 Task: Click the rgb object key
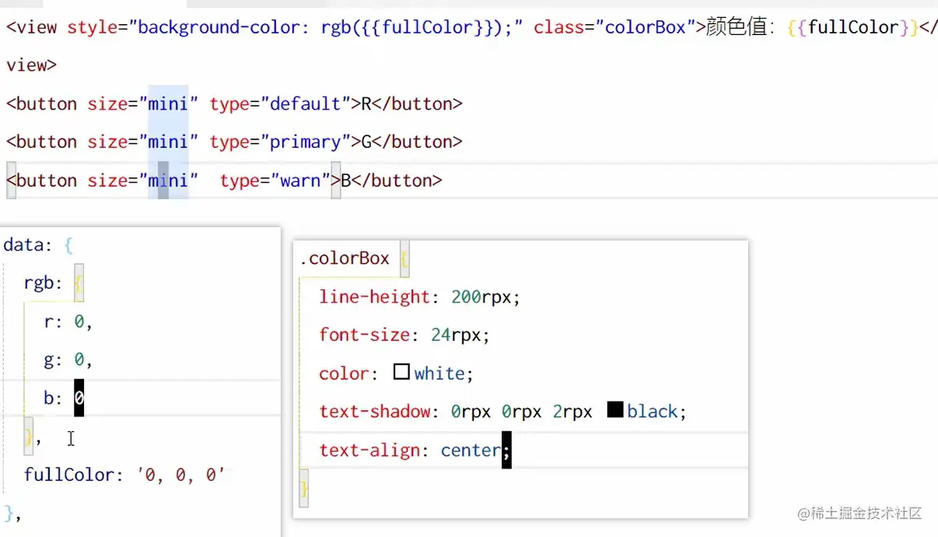point(39,283)
